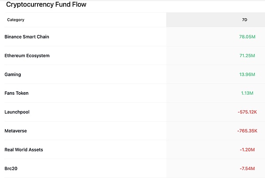The image size is (265, 178).
Task: Sort by the Category column header
Action: 16,20
